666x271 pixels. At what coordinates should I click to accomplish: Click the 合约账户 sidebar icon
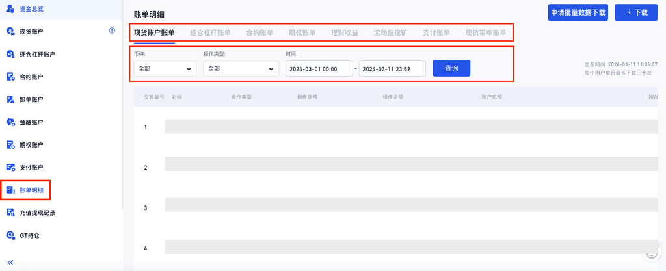10,77
